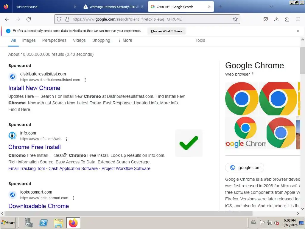Image resolution: width=305 pixels, height=229 pixels.
Task: Bookmark this page with the star icon
Action: pos(235,19)
